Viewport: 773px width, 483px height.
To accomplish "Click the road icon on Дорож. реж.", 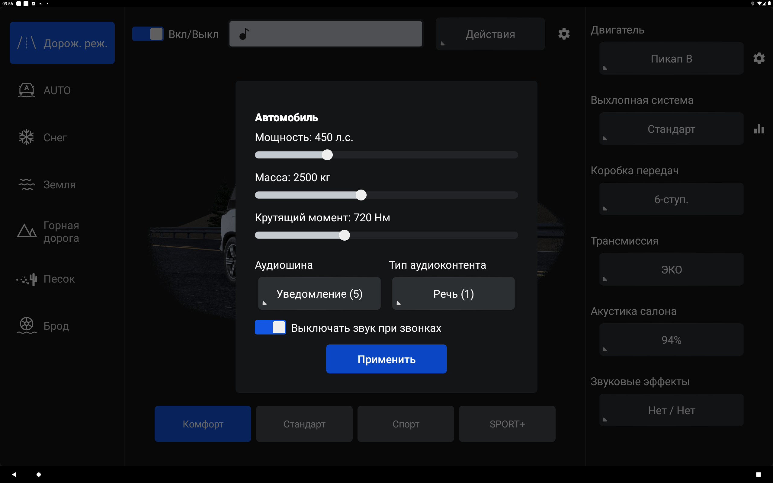I will pyautogui.click(x=27, y=43).
